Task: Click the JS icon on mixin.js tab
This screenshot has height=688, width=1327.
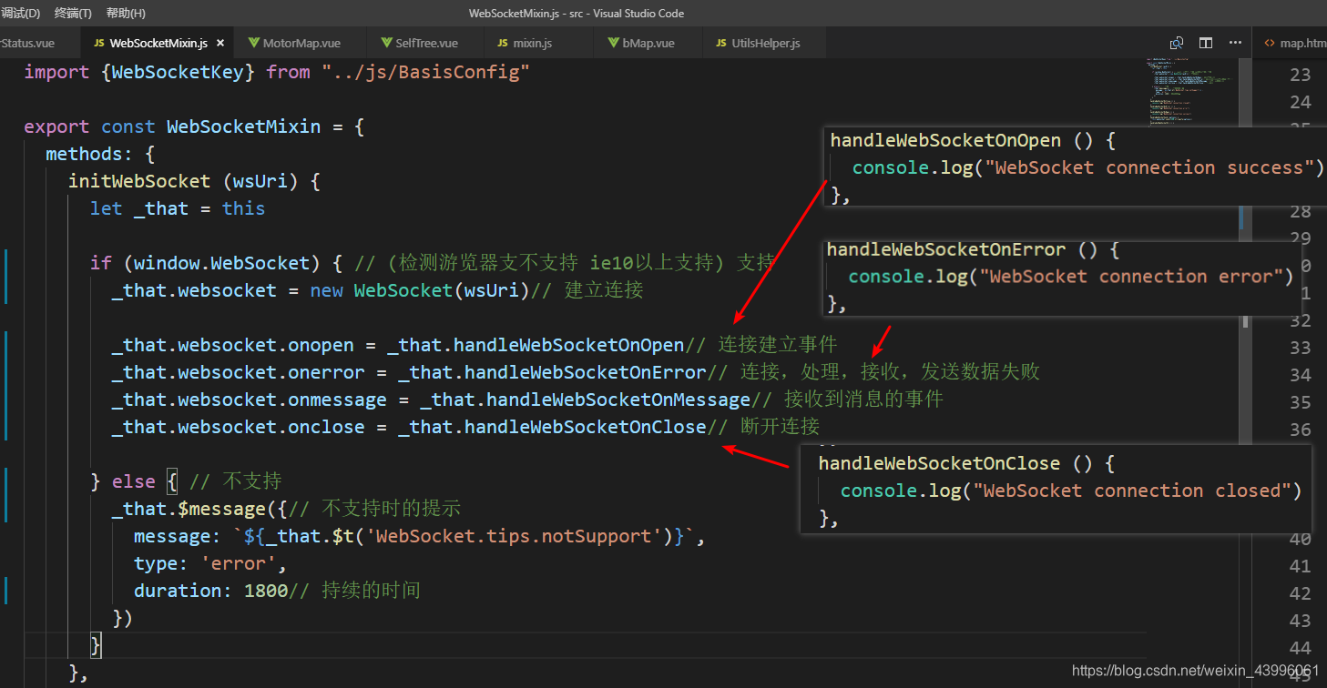Action: (504, 43)
